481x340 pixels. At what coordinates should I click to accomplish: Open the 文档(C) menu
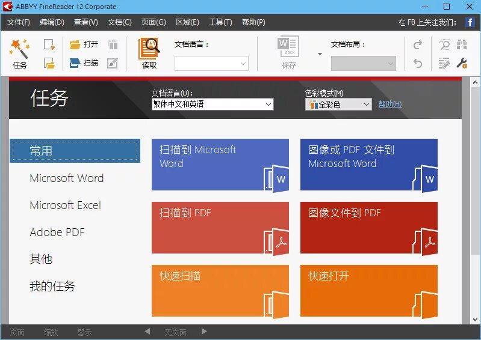[120, 22]
